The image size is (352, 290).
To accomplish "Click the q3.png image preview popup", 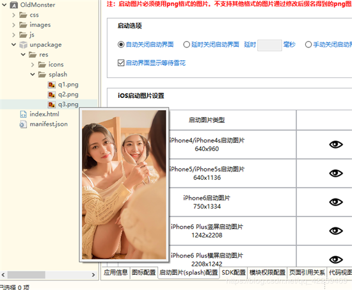I will point(124,184).
